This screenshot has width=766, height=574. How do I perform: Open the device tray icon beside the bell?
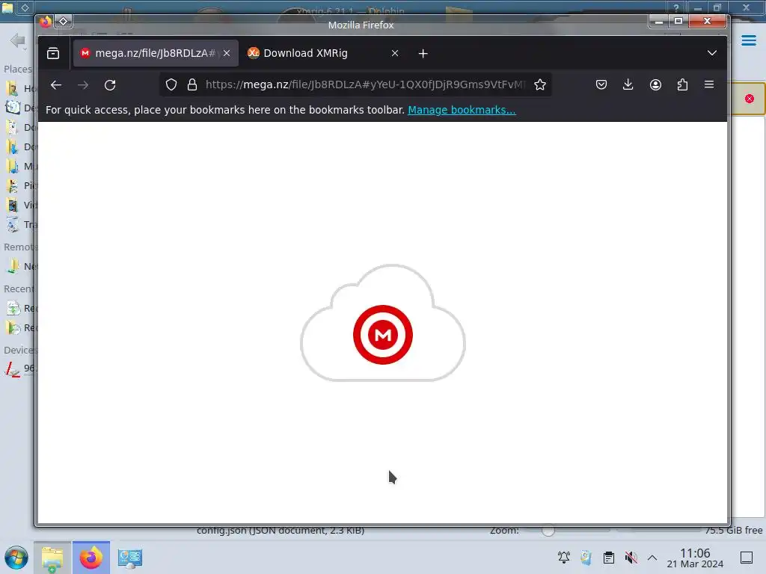pyautogui.click(x=586, y=558)
